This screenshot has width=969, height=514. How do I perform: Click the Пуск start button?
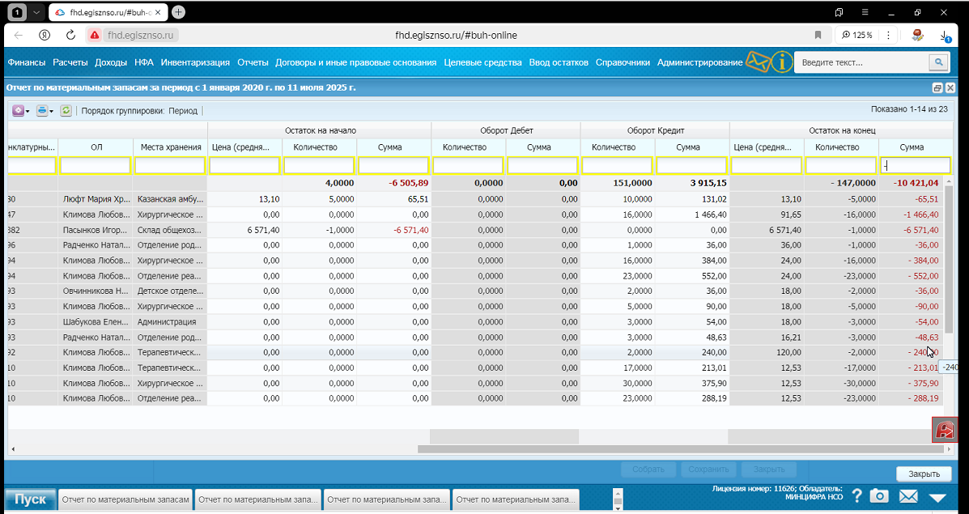pyautogui.click(x=30, y=499)
